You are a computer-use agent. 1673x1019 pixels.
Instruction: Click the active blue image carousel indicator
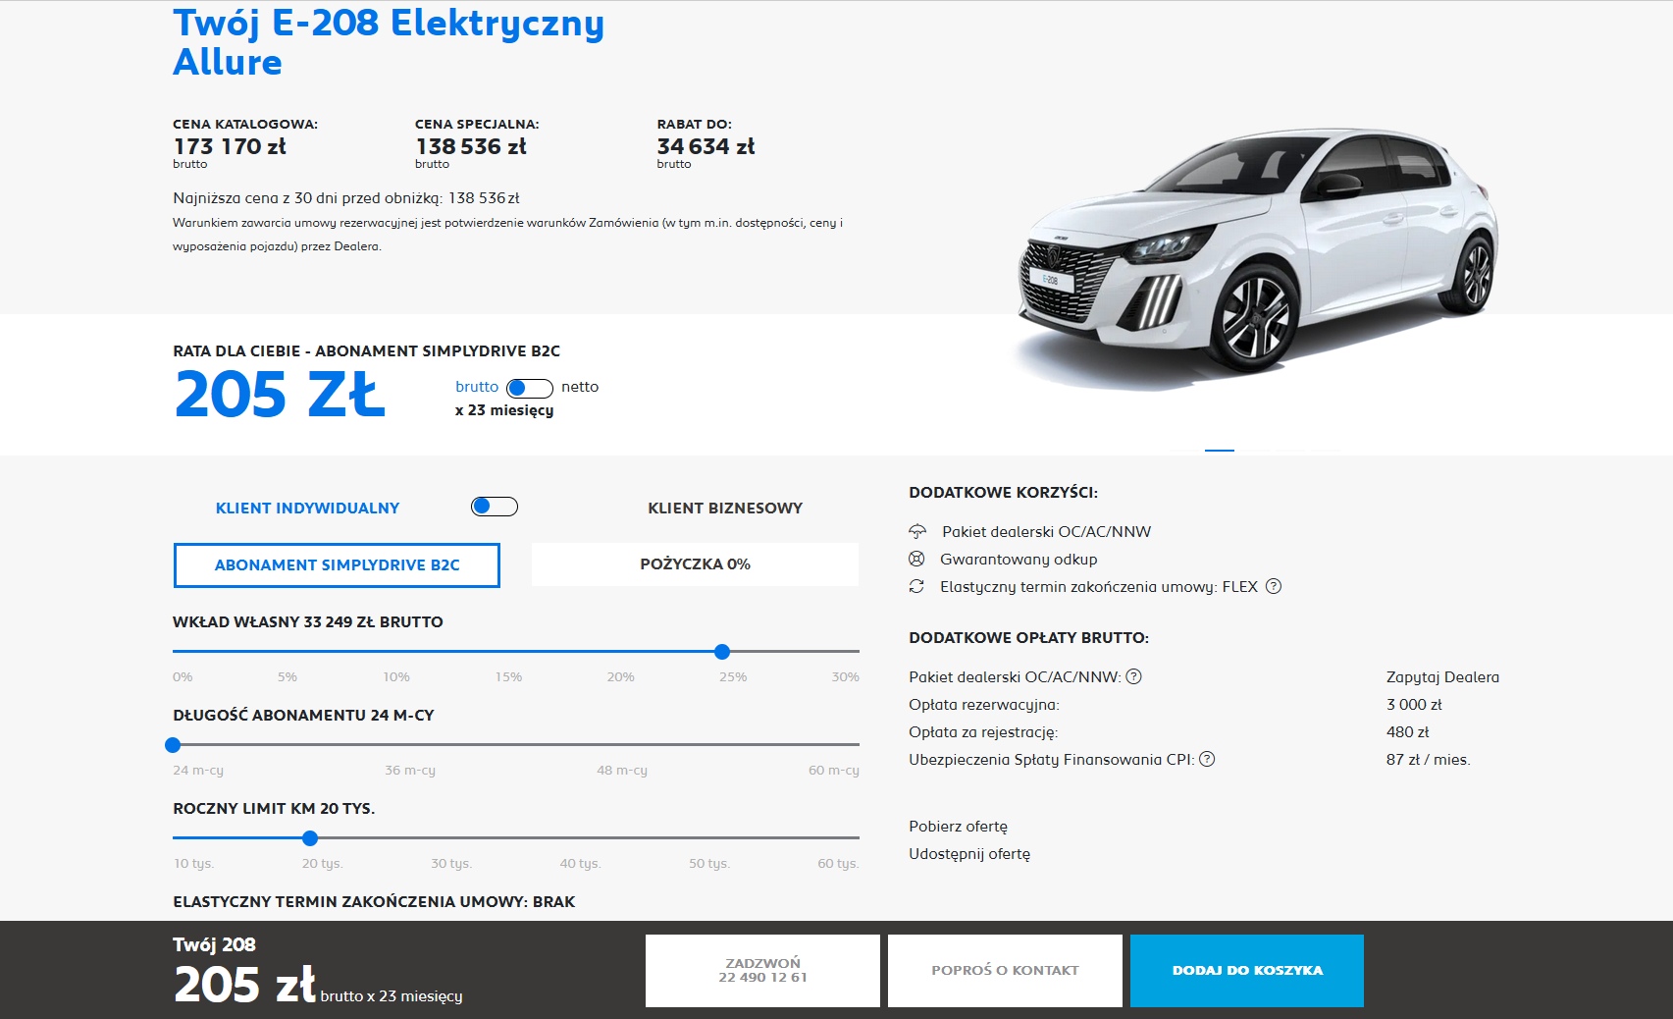point(1220,450)
